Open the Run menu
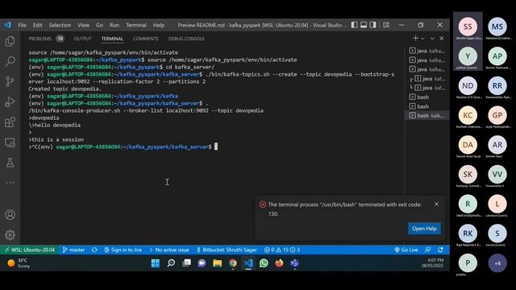Image resolution: width=516 pixels, height=290 pixels. point(114,25)
